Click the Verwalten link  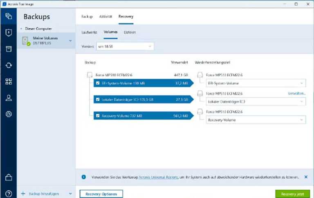pos(296,93)
